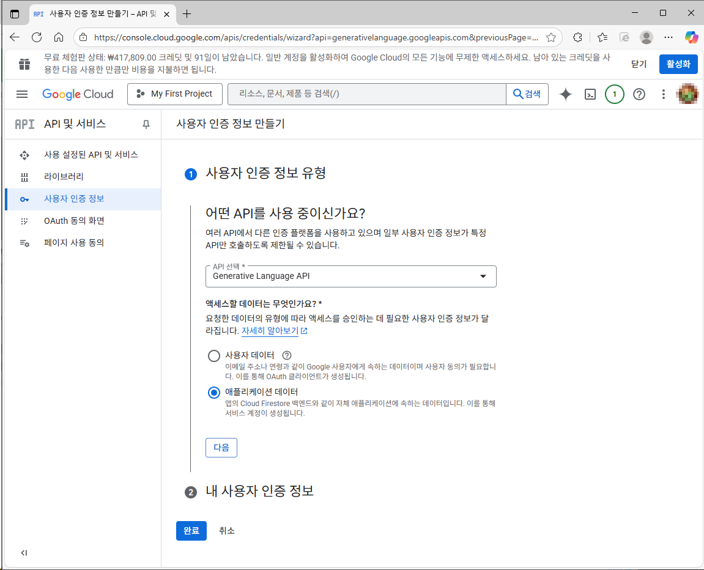This screenshot has width=704, height=570.
Task: Open 페이지 사용 동의 sidebar item
Action: tap(83, 243)
